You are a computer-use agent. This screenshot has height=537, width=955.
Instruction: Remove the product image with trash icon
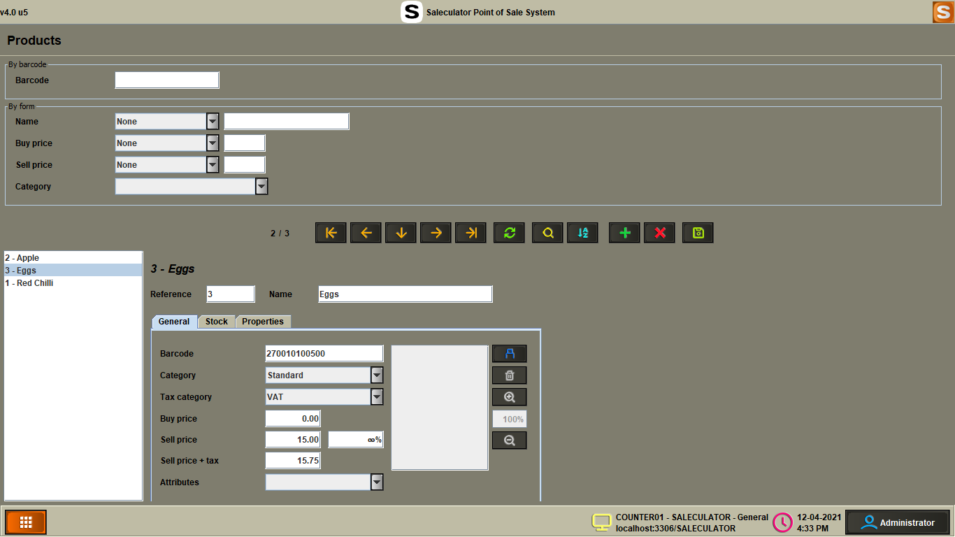pos(509,375)
